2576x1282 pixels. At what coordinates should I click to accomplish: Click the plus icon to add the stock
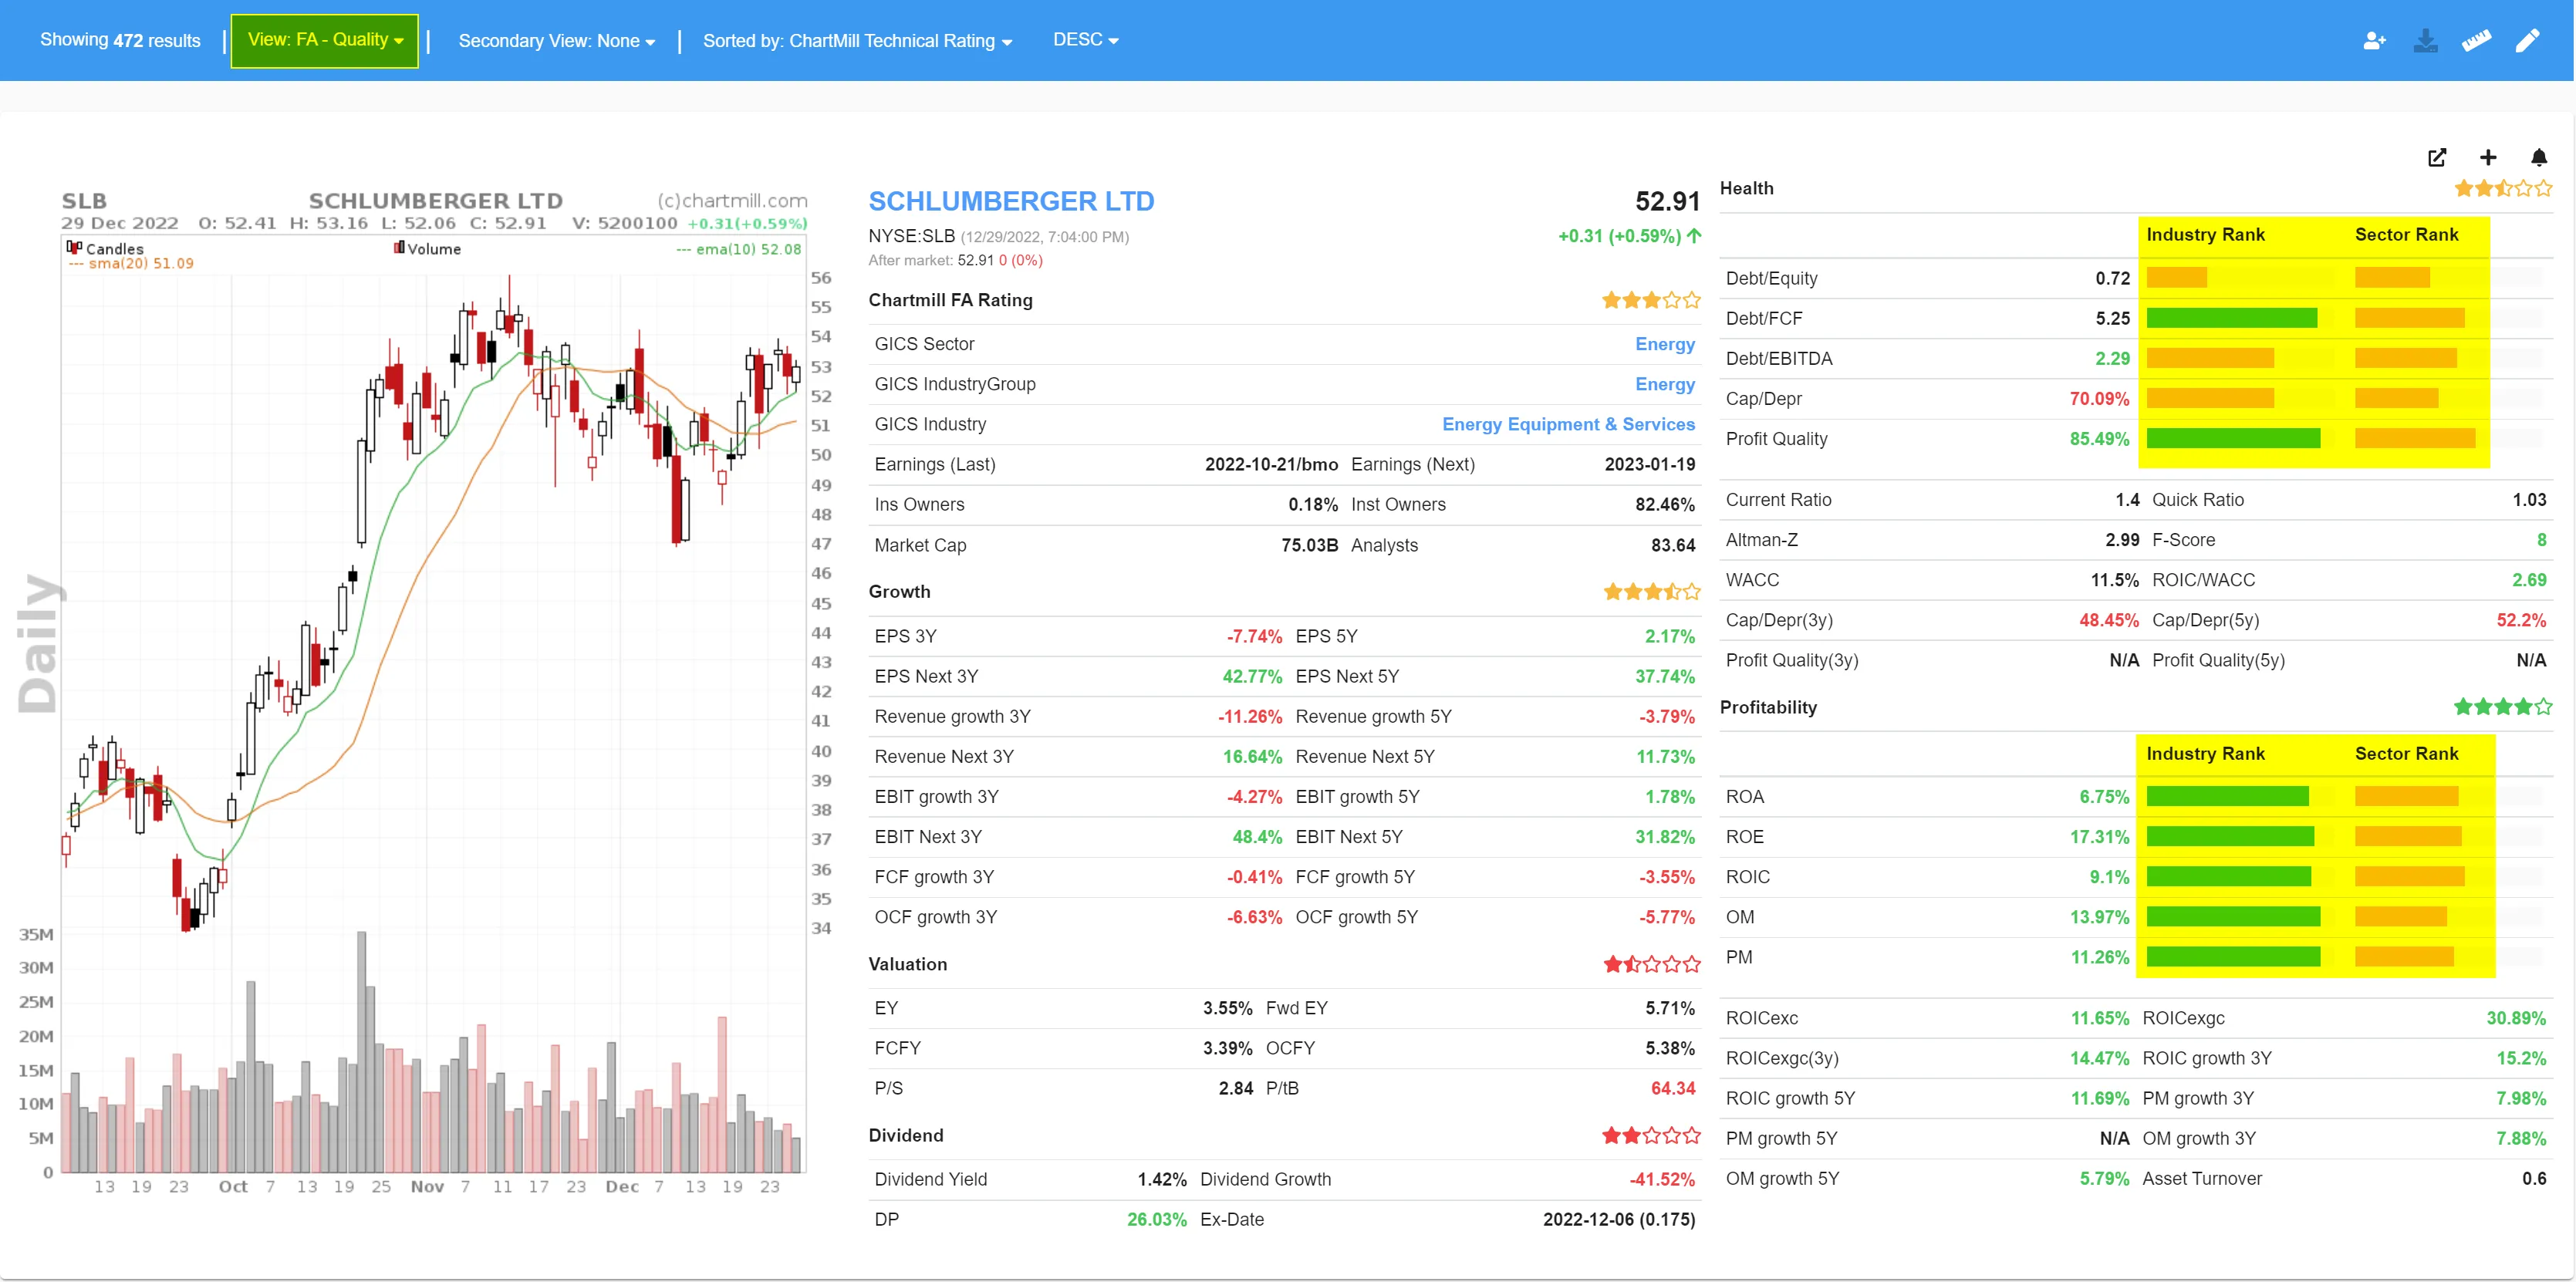[2488, 157]
